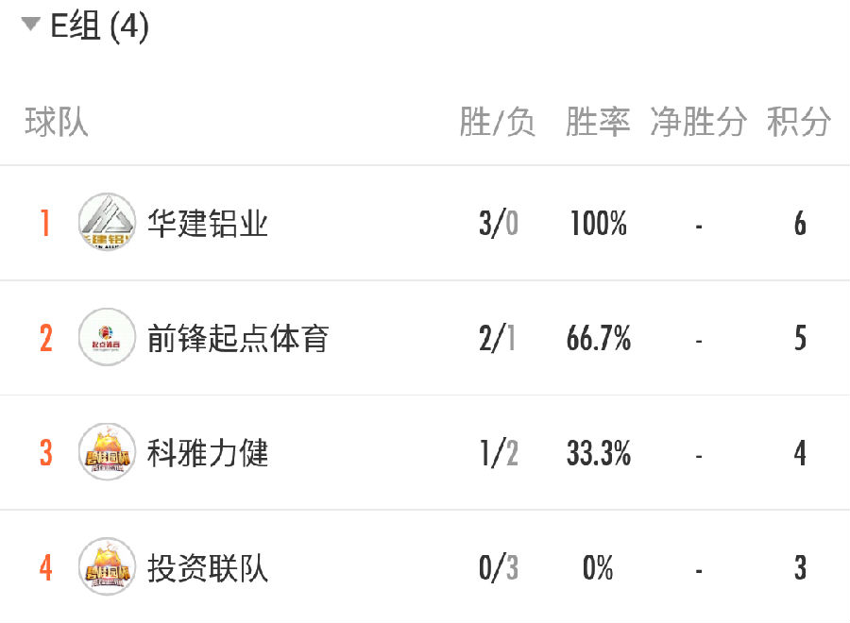Select the 3/0 record of 华建铝业
Viewport: 850px width, 623px height.
coord(498,223)
